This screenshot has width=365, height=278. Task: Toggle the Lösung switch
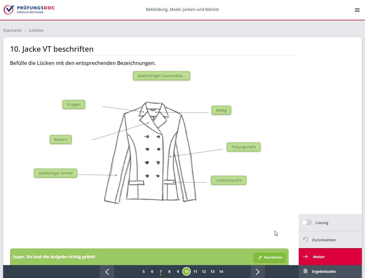[x=307, y=223]
